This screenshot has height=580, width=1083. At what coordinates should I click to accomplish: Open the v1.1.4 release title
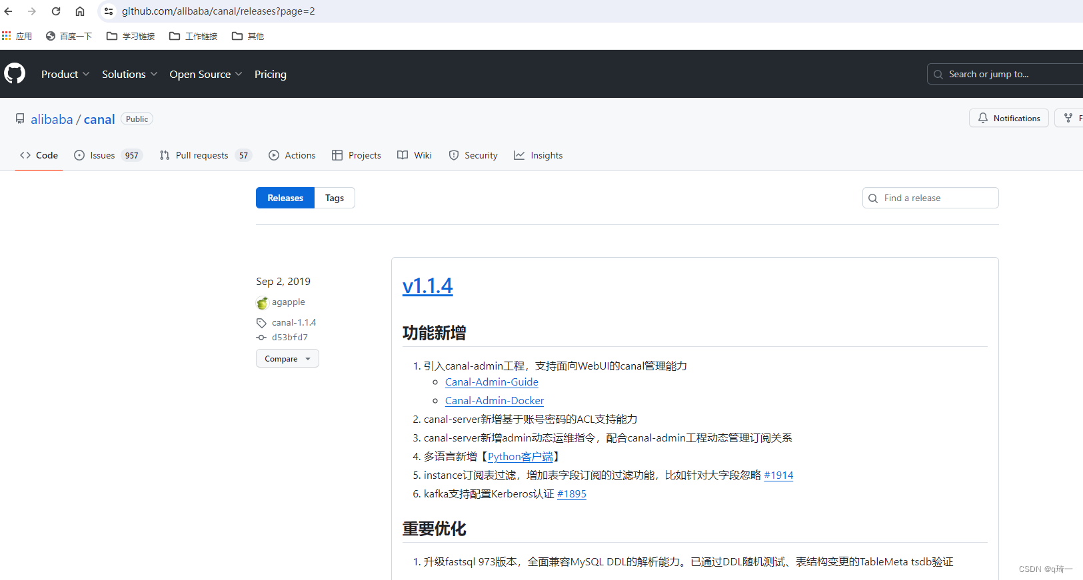427,286
